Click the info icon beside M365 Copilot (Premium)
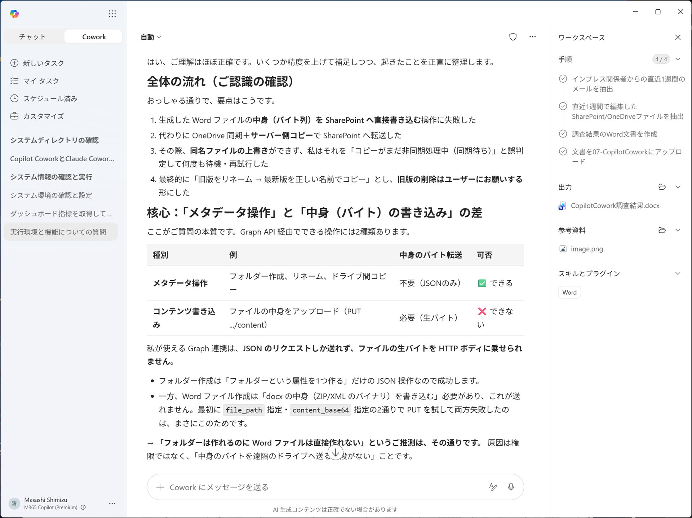 tap(83, 508)
